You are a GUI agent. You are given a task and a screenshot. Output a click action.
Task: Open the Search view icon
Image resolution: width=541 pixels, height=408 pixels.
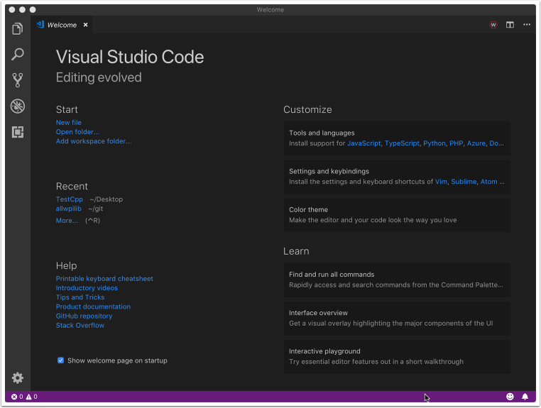click(18, 55)
